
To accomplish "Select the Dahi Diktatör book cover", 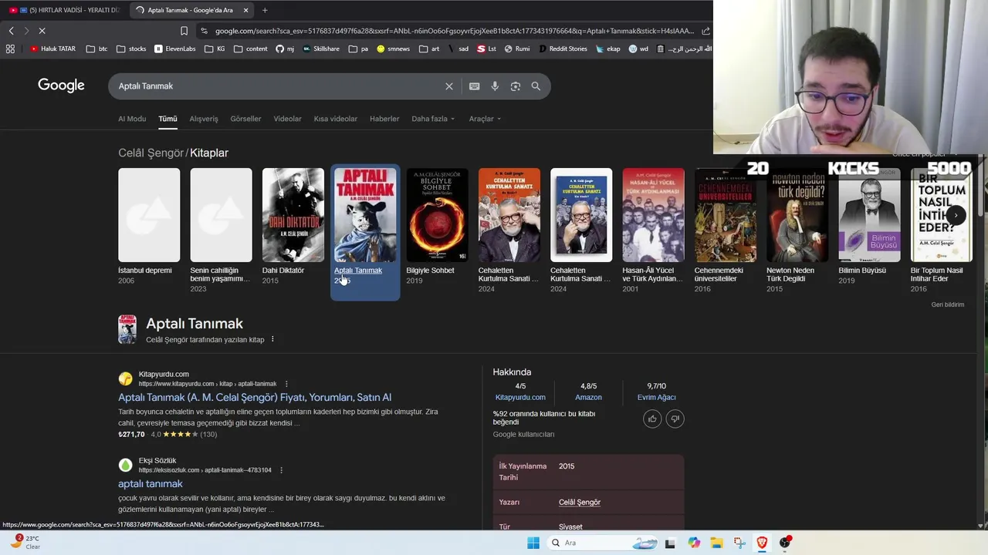I will coord(293,215).
